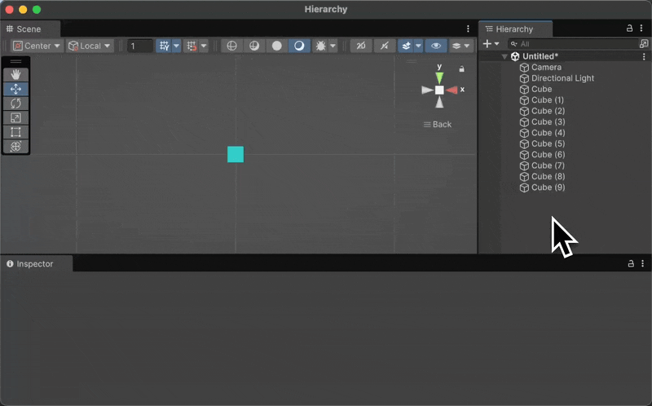Select the Rotate tool
Image resolution: width=652 pixels, height=406 pixels.
(x=15, y=104)
